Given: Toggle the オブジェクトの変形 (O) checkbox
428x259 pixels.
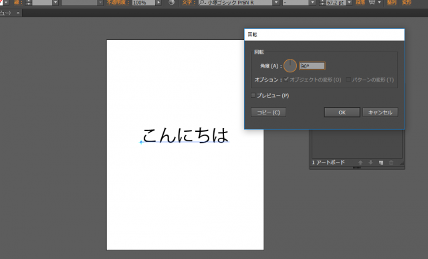Looking at the screenshot, I should coord(286,80).
